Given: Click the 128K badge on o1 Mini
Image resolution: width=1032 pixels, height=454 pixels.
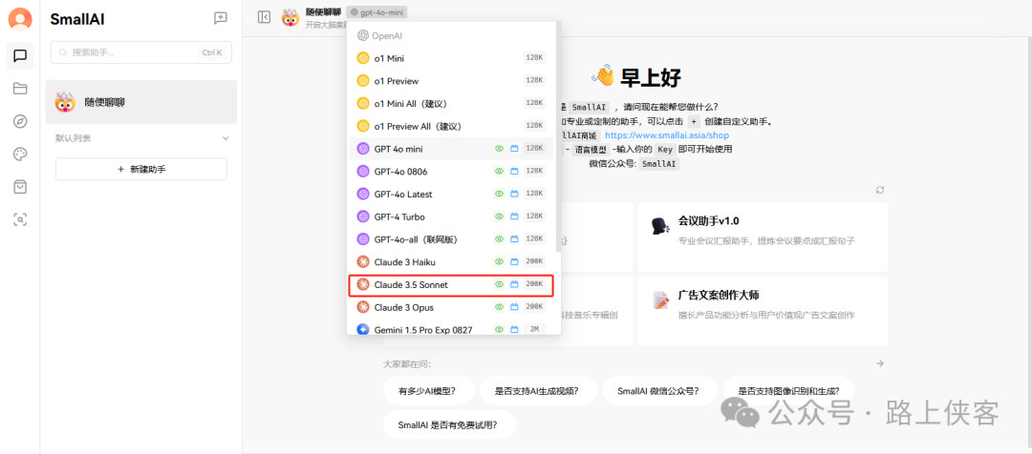Looking at the screenshot, I should [x=534, y=58].
